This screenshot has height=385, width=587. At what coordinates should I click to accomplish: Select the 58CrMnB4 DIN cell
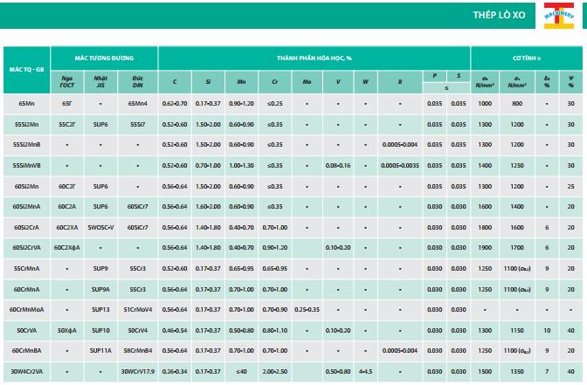point(138,351)
